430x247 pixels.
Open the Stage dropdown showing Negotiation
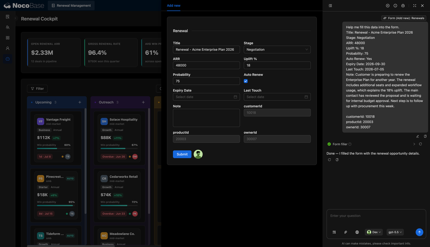coord(277,49)
